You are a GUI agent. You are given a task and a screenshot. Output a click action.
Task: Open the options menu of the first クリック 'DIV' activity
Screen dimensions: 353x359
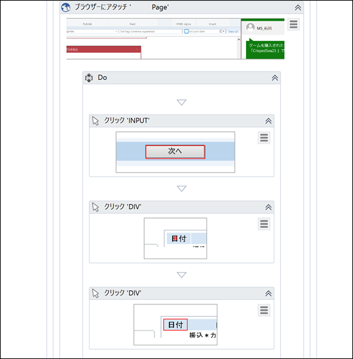pyautogui.click(x=264, y=224)
